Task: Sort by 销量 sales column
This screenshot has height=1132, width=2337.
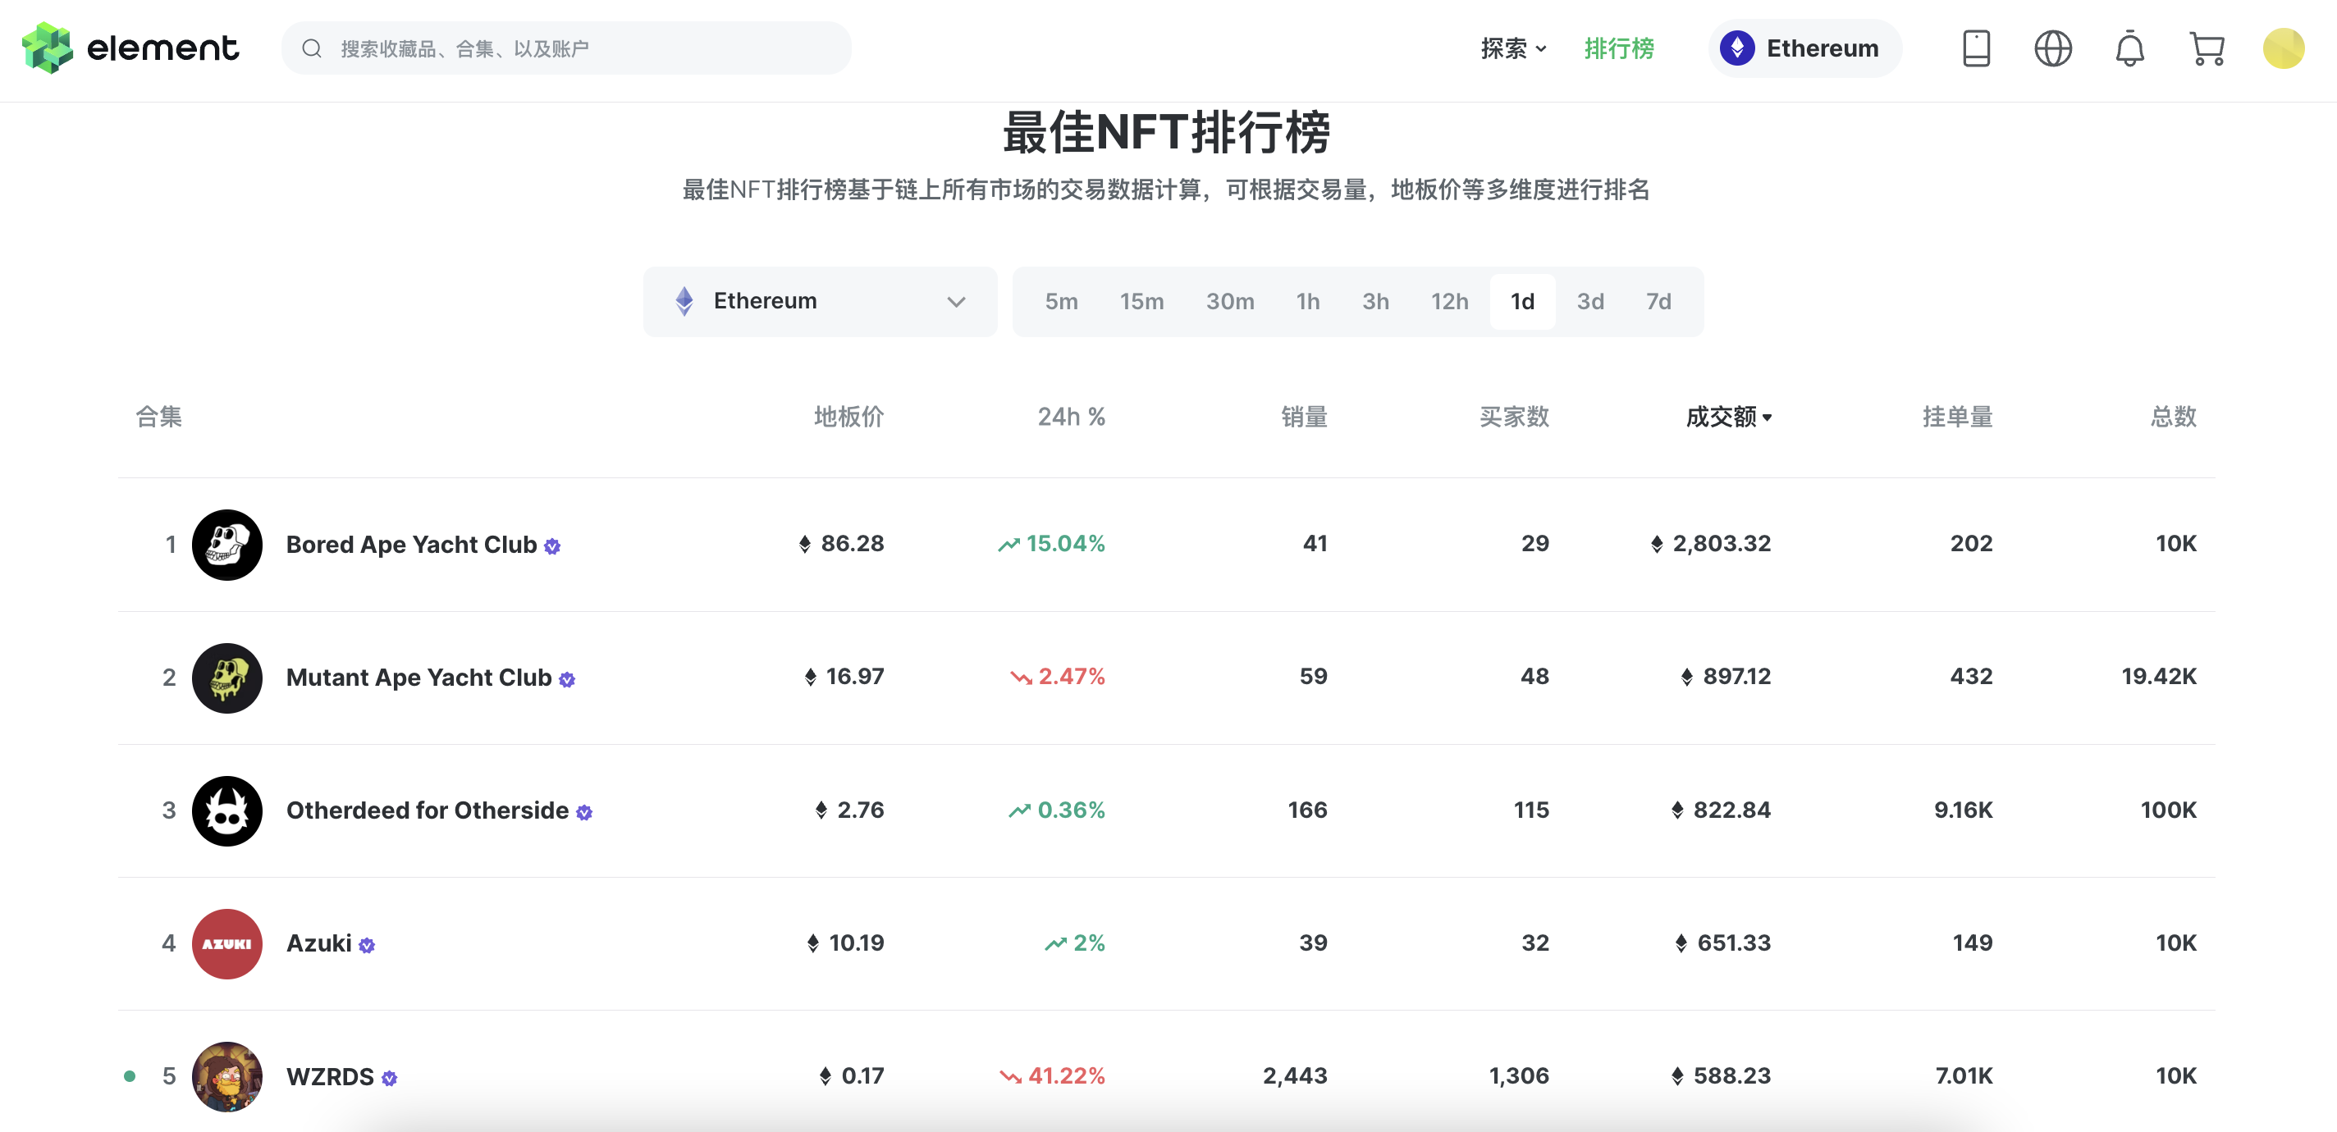Action: click(1304, 418)
